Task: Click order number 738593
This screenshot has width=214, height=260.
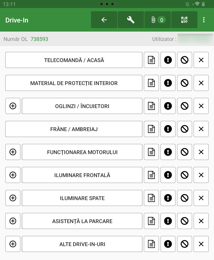Action: click(39, 39)
